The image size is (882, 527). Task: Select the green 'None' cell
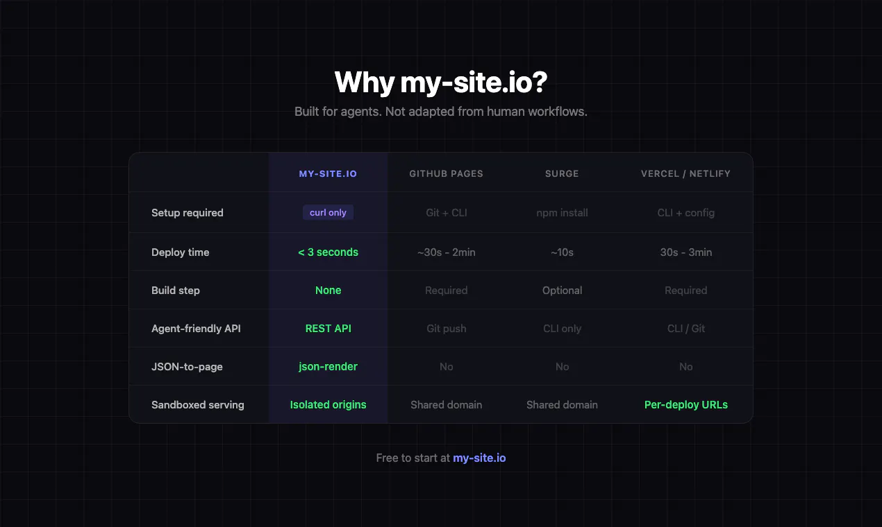pos(328,291)
